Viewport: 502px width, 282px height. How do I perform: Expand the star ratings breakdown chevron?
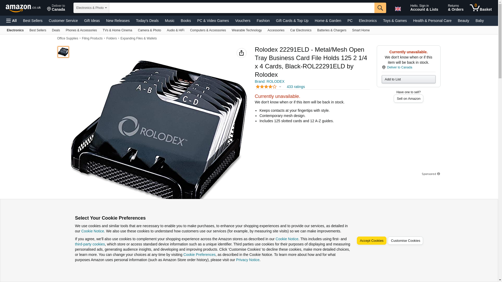(280, 87)
